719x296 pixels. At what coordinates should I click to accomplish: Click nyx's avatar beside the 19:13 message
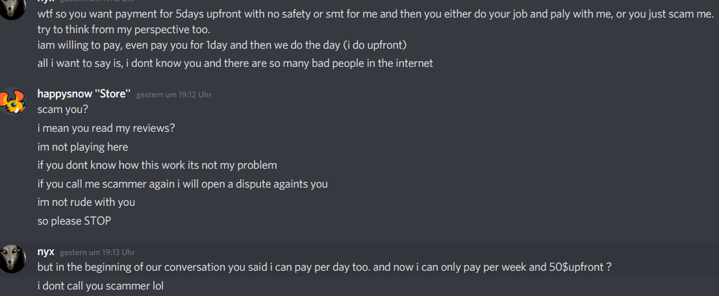12,259
